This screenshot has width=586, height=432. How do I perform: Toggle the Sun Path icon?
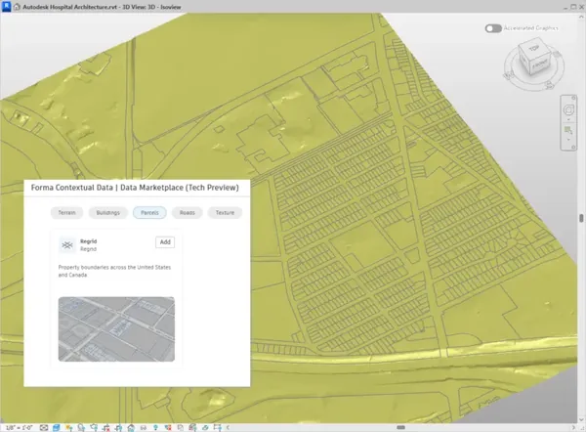(x=68, y=427)
